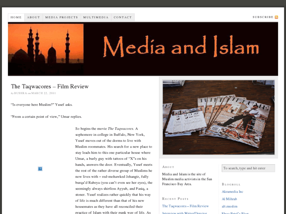Click the Subscribe link

tap(263, 17)
